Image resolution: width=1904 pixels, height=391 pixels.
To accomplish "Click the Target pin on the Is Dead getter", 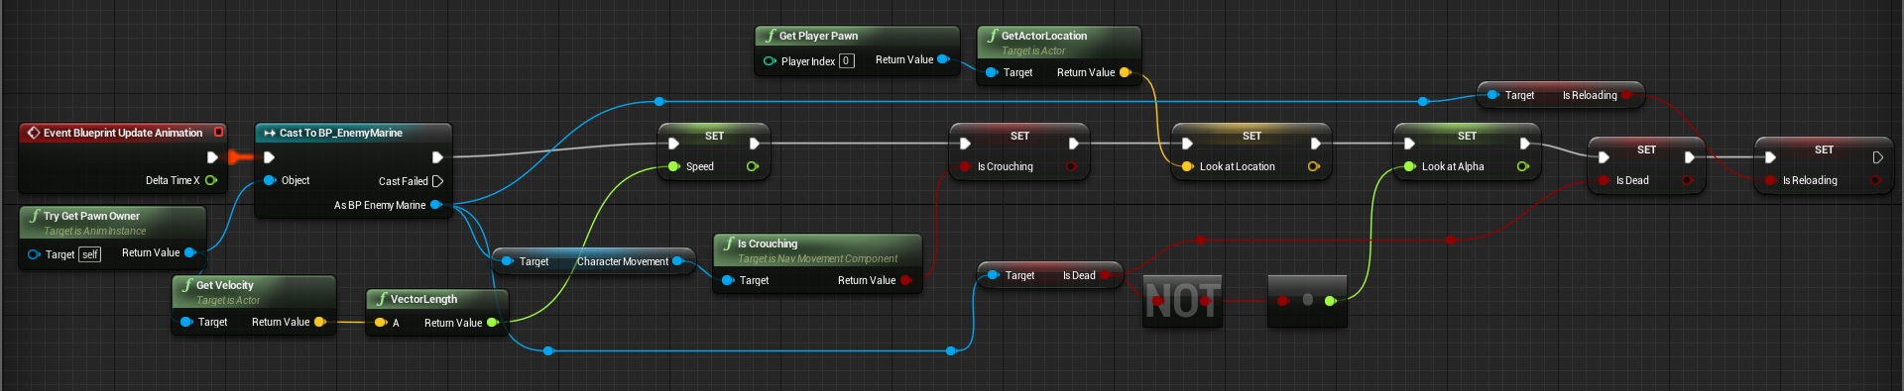I will pyautogui.click(x=993, y=275).
